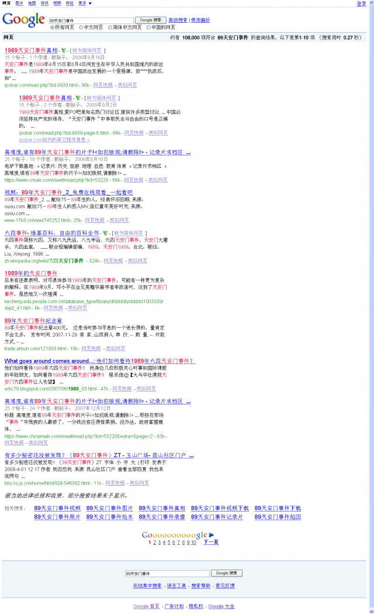Click related search 89天安门事件记录片
Viewport: 374px width, 614px height.
(x=217, y=517)
